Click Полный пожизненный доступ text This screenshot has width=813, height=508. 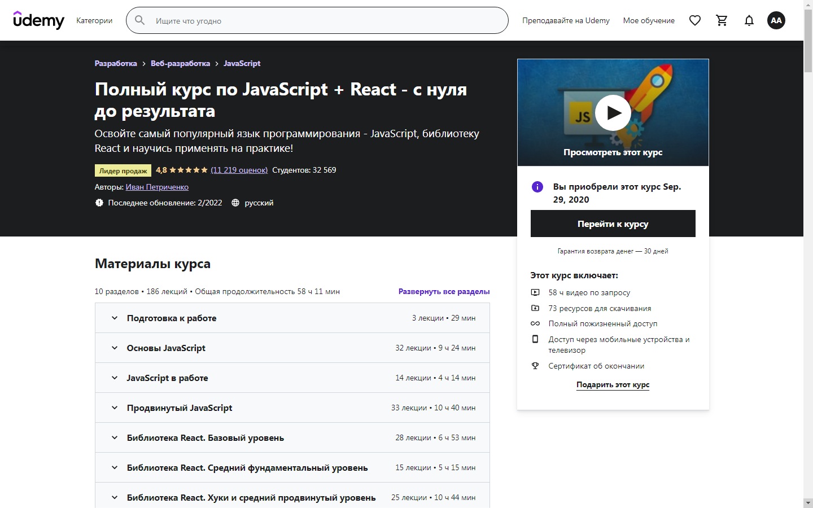603,323
